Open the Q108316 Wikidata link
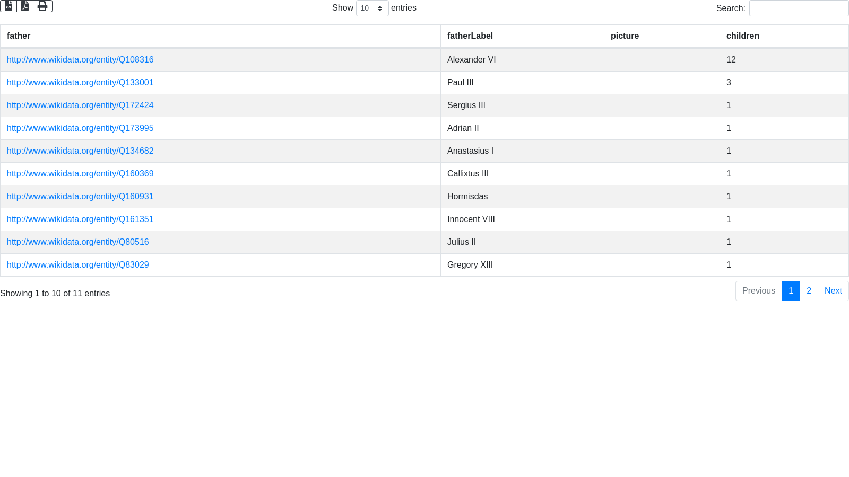 point(80,60)
